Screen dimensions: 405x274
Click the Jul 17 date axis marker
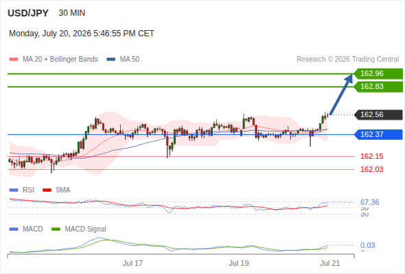(132, 263)
